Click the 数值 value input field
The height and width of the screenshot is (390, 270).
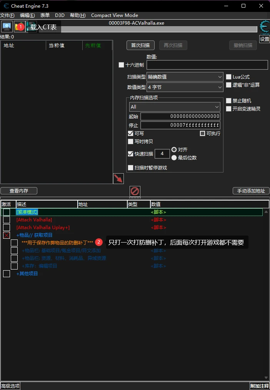pyautogui.click(x=207, y=65)
